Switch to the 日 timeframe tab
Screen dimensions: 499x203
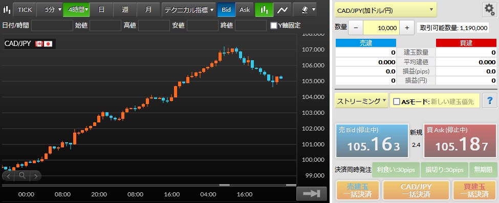101,10
